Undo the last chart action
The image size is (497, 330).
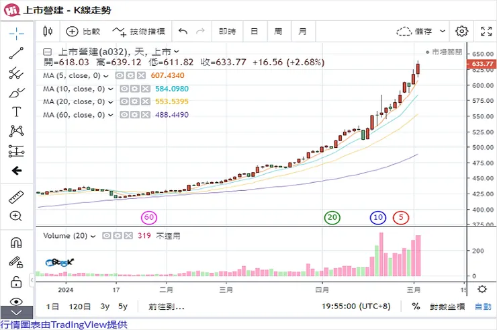[x=183, y=31]
